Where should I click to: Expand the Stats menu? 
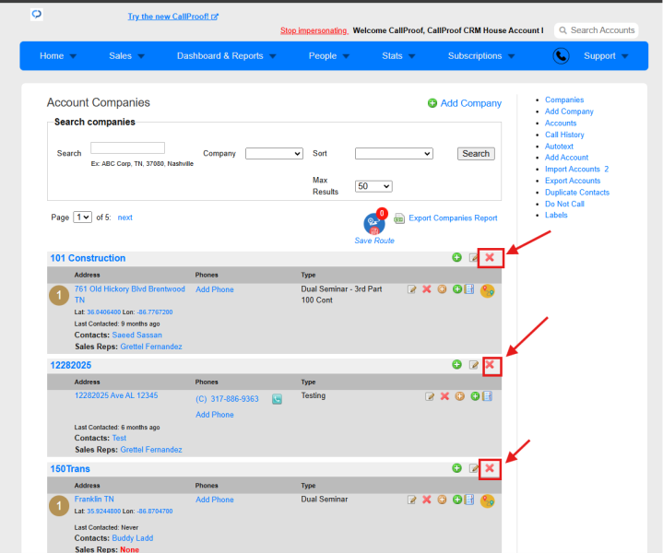tap(398, 56)
